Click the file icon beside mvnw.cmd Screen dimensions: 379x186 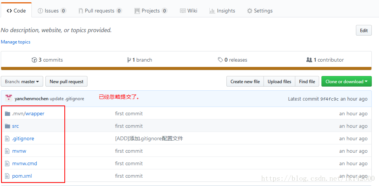7,164
